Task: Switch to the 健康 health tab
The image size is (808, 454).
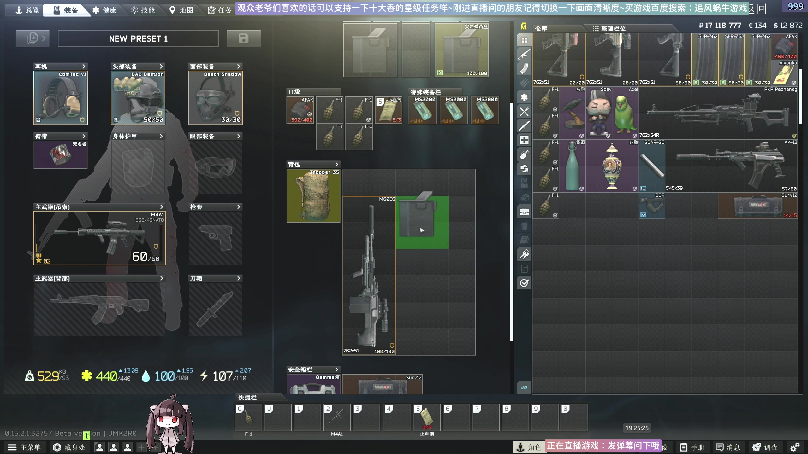Action: (x=104, y=10)
